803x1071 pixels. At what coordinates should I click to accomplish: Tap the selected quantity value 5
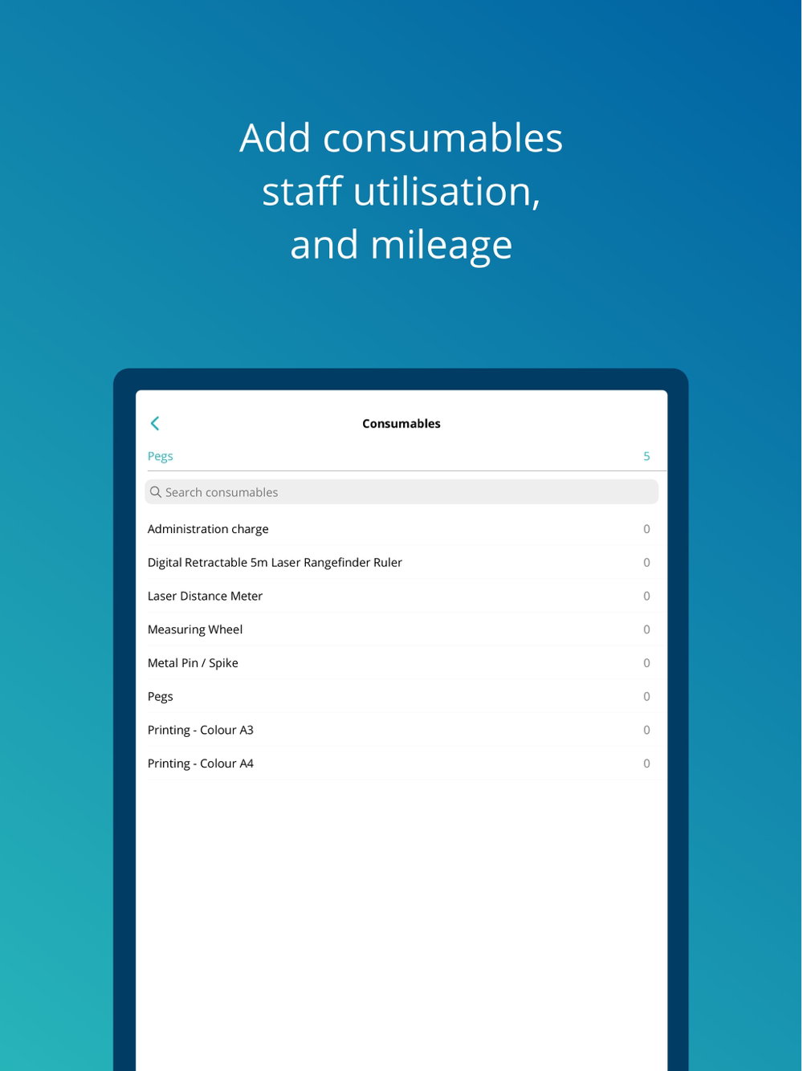[646, 456]
